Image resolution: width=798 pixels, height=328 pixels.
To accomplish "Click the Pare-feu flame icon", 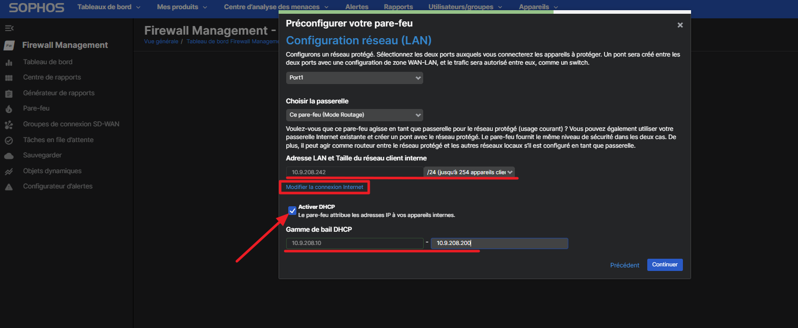I will click(x=9, y=108).
